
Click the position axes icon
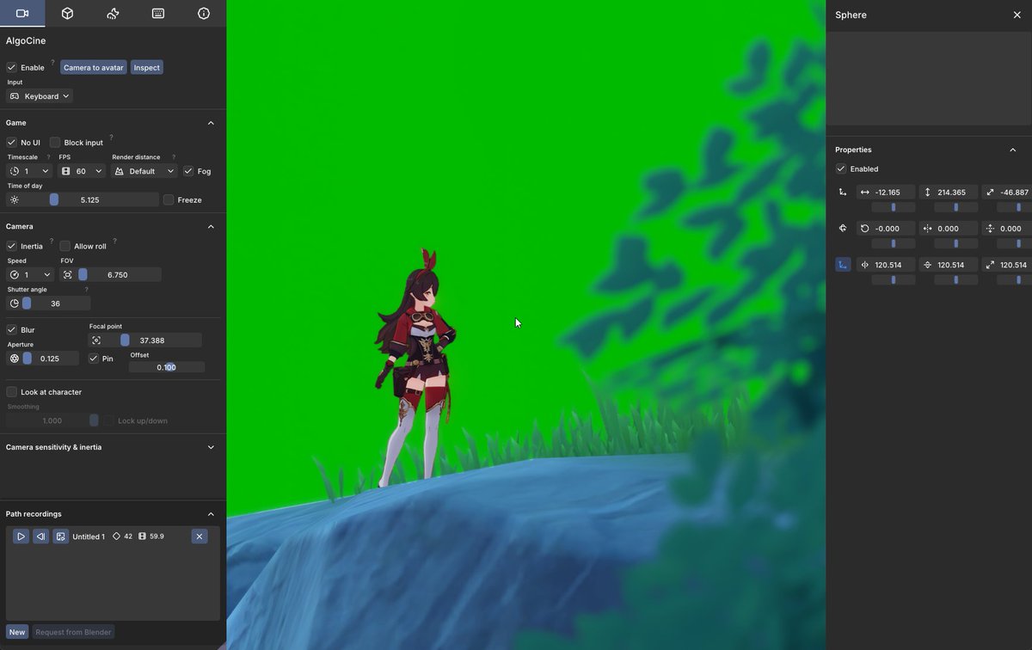pyautogui.click(x=843, y=193)
